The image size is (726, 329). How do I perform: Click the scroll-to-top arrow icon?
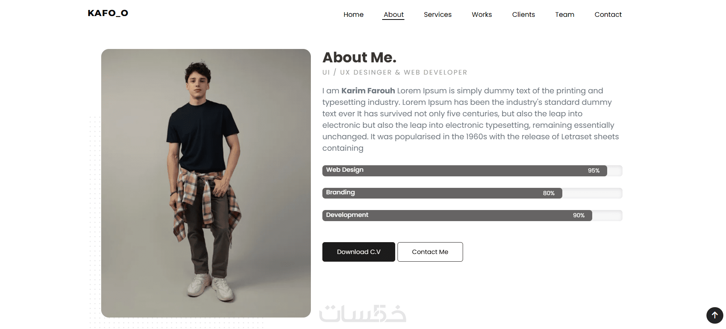(715, 316)
